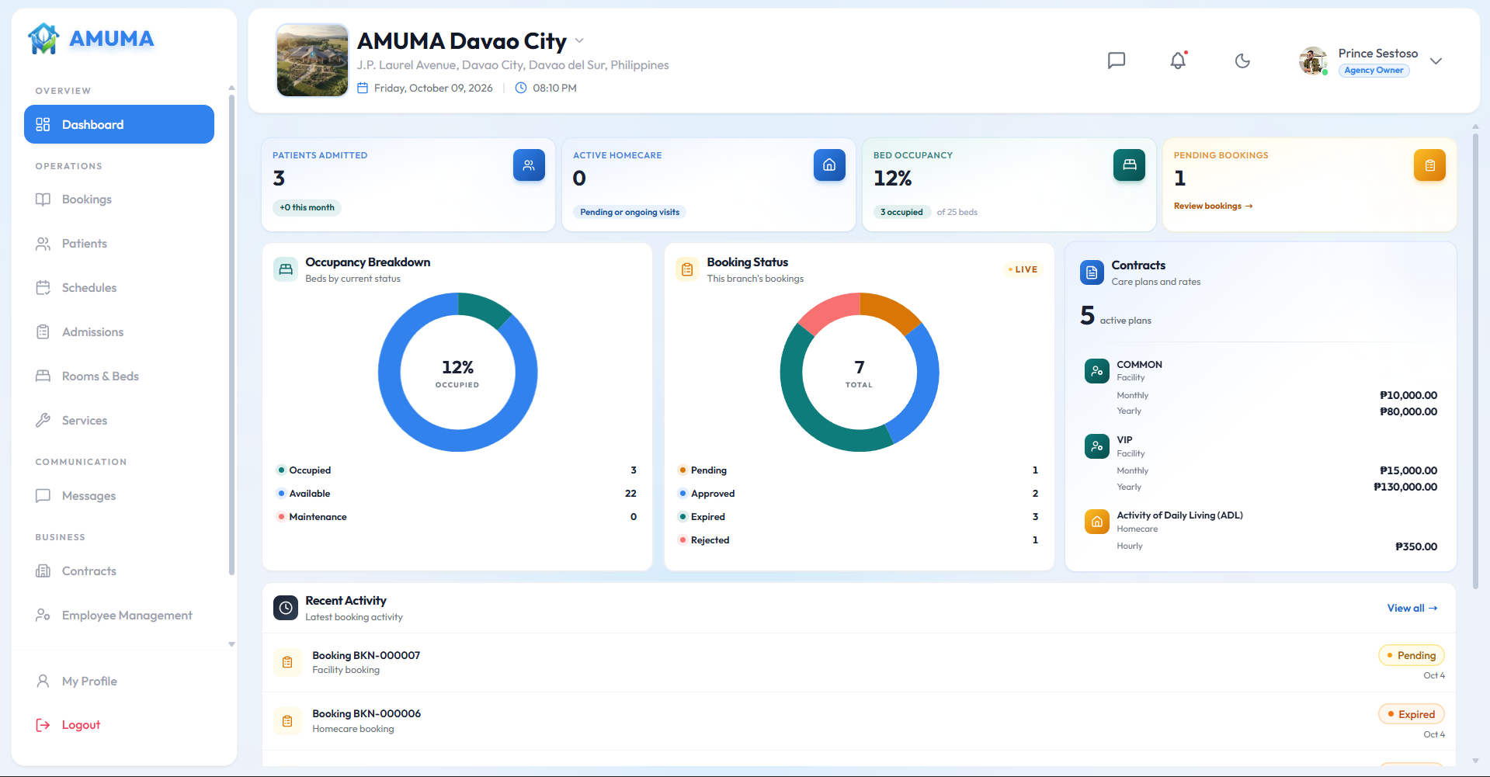Viewport: 1490px width, 777px height.
Task: Open My Profile
Action: 119,682
